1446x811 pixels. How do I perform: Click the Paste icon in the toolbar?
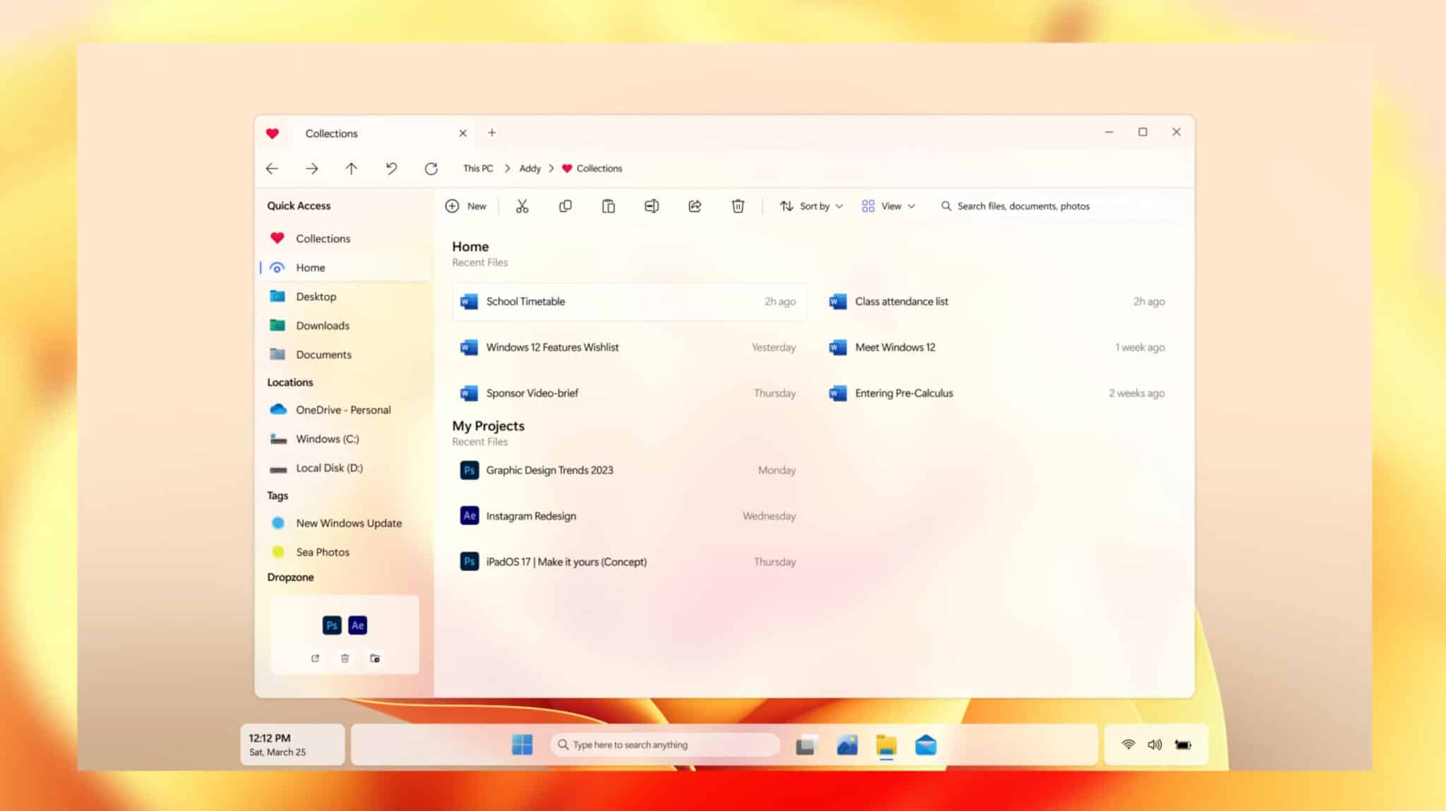609,205
